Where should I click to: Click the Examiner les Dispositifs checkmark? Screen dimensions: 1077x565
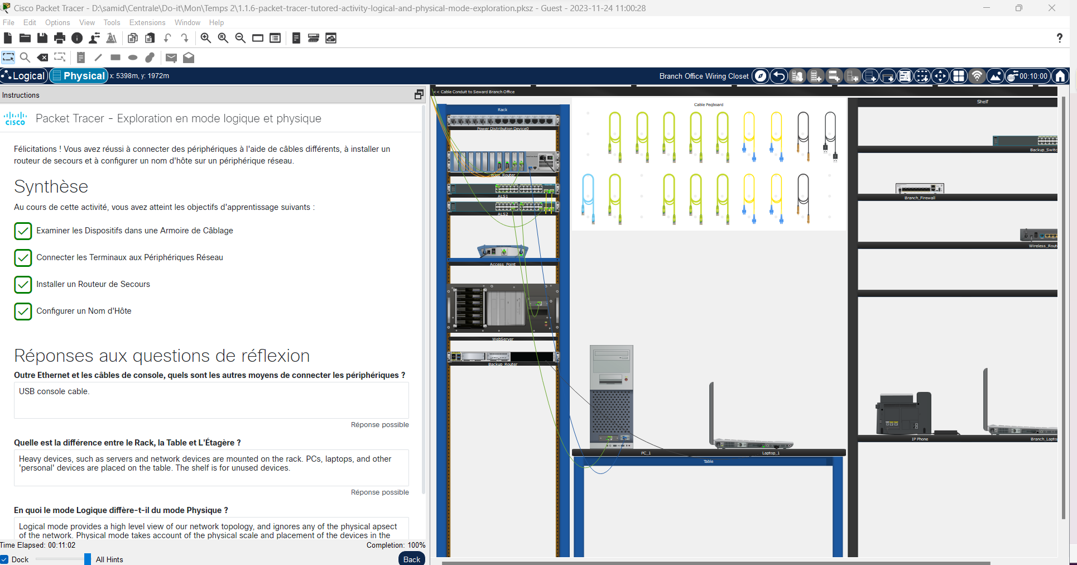click(23, 231)
